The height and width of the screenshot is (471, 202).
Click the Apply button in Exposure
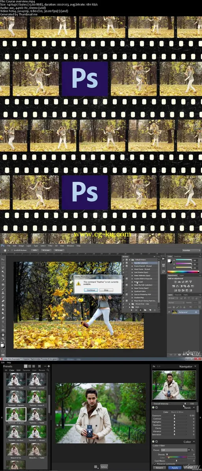[x=175, y=468]
